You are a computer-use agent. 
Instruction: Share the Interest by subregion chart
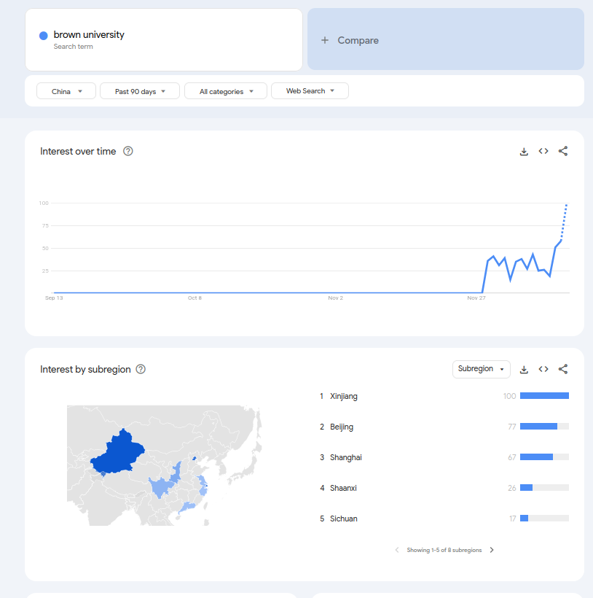coord(563,369)
